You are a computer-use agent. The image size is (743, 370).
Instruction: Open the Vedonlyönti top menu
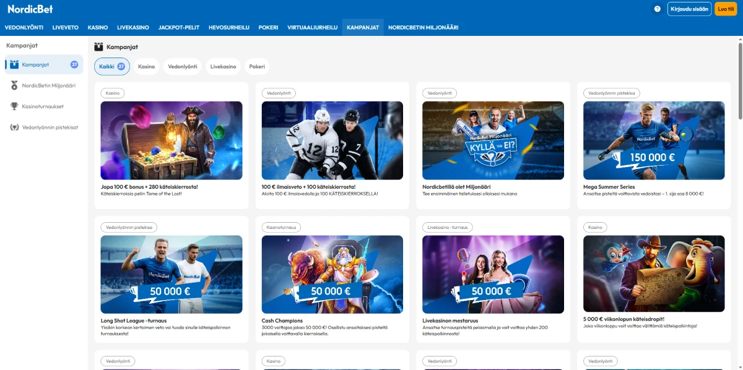click(x=24, y=27)
